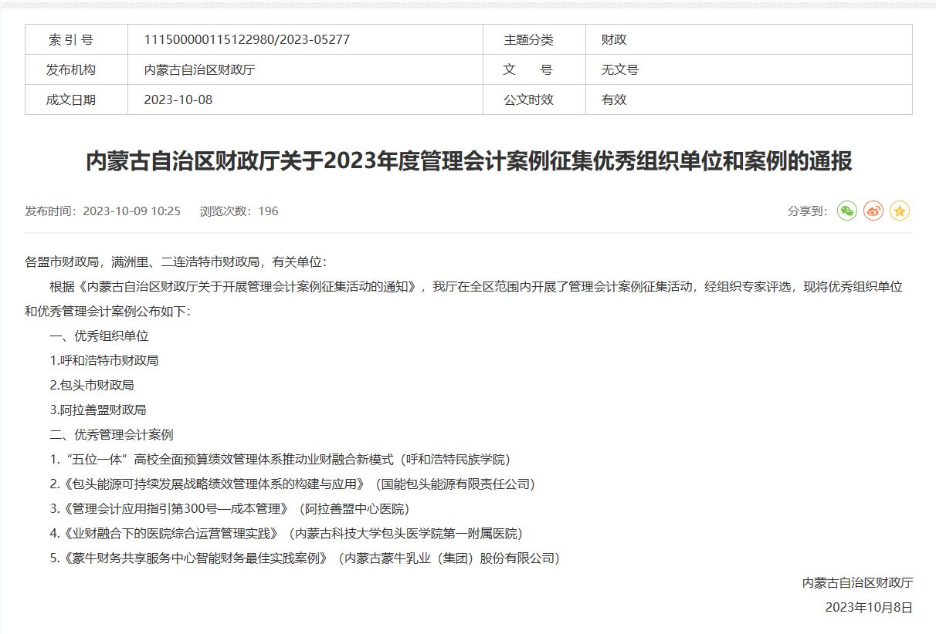936x634 pixels.
Task: Click the signature date 2023年10月8日
Action: pyautogui.click(x=869, y=607)
